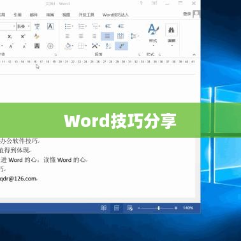Shrink font size icon
241x241 pixels.
tap(24, 46)
